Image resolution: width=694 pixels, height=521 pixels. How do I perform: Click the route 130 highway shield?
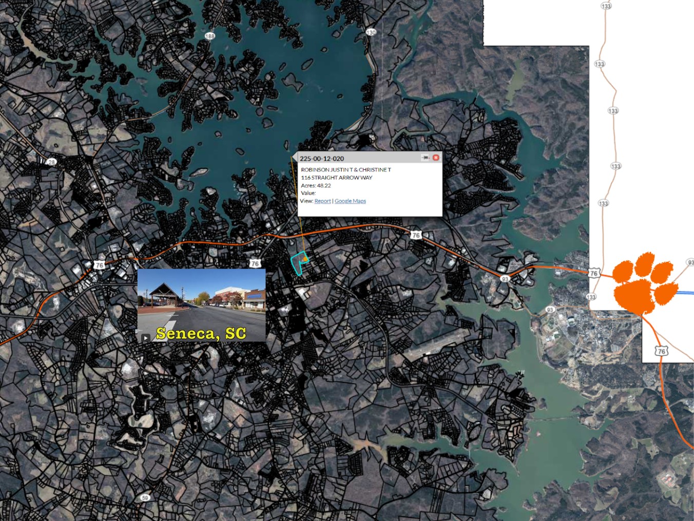[371, 32]
